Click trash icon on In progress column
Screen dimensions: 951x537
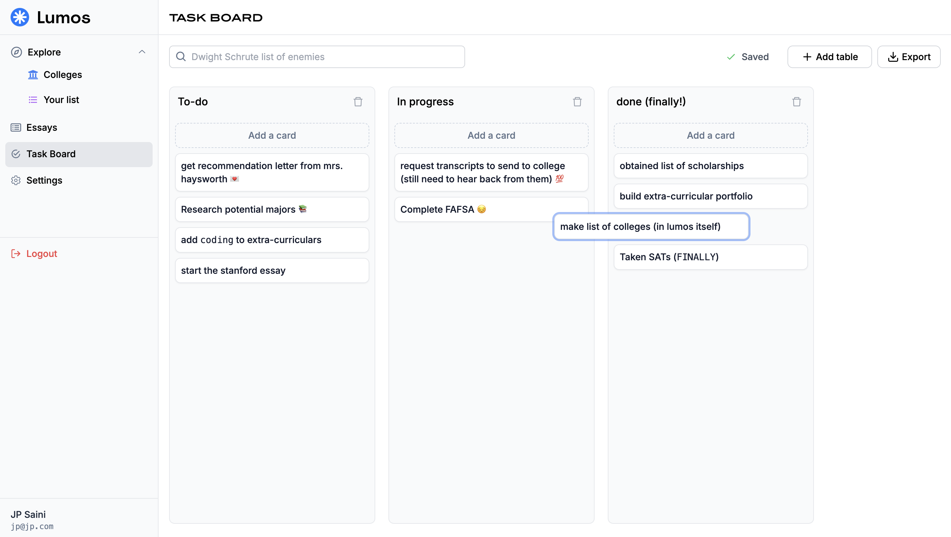pyautogui.click(x=577, y=102)
